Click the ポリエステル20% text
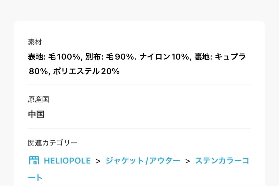The image size is (279, 187). (x=86, y=71)
